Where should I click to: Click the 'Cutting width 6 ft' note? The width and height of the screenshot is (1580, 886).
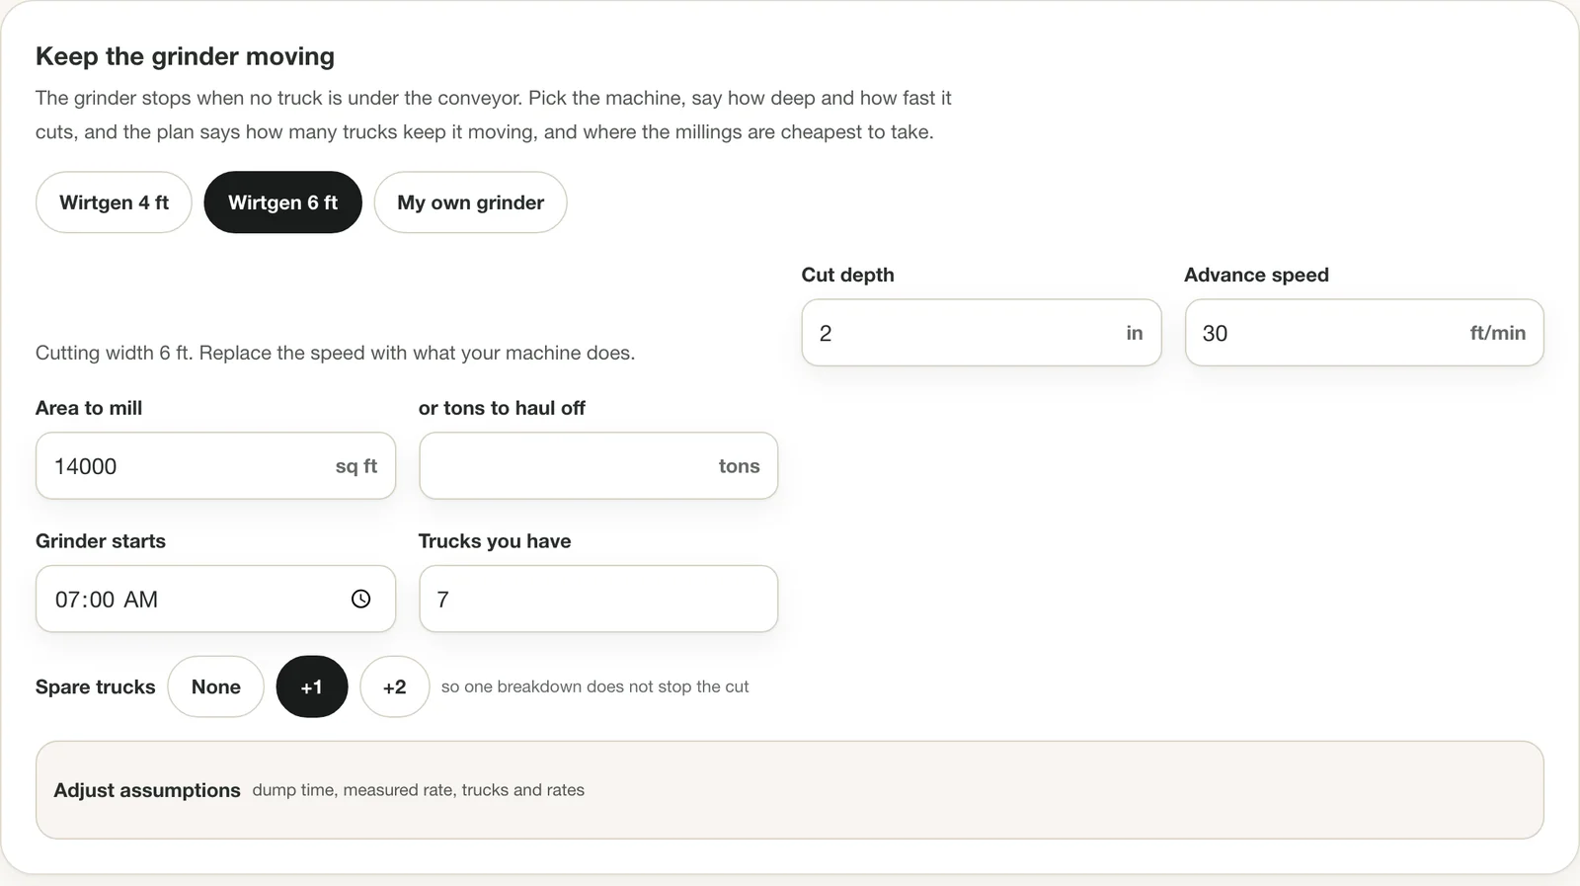(335, 353)
